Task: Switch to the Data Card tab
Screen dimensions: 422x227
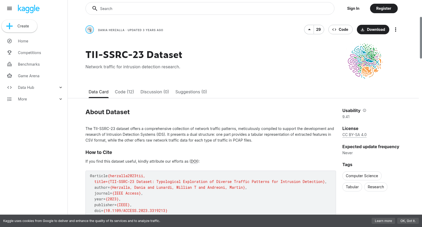Action: 98,92
